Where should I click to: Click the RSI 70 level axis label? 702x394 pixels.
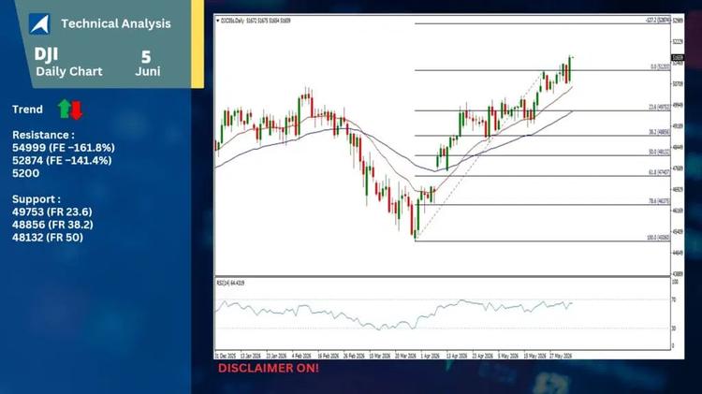[674, 300]
